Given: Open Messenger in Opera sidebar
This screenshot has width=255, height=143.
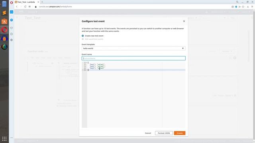Looking at the screenshot, I should pyautogui.click(x=12, y=20).
